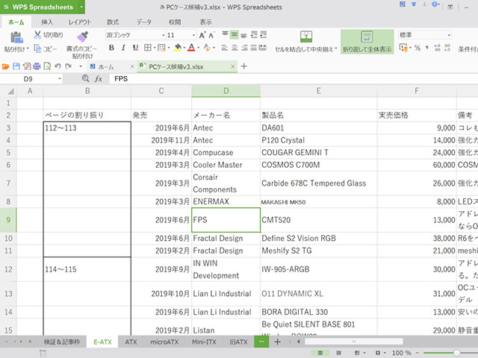The height and width of the screenshot is (358, 478).
Task: Click the Paste (貼り付け) icon
Action: [x=16, y=37]
